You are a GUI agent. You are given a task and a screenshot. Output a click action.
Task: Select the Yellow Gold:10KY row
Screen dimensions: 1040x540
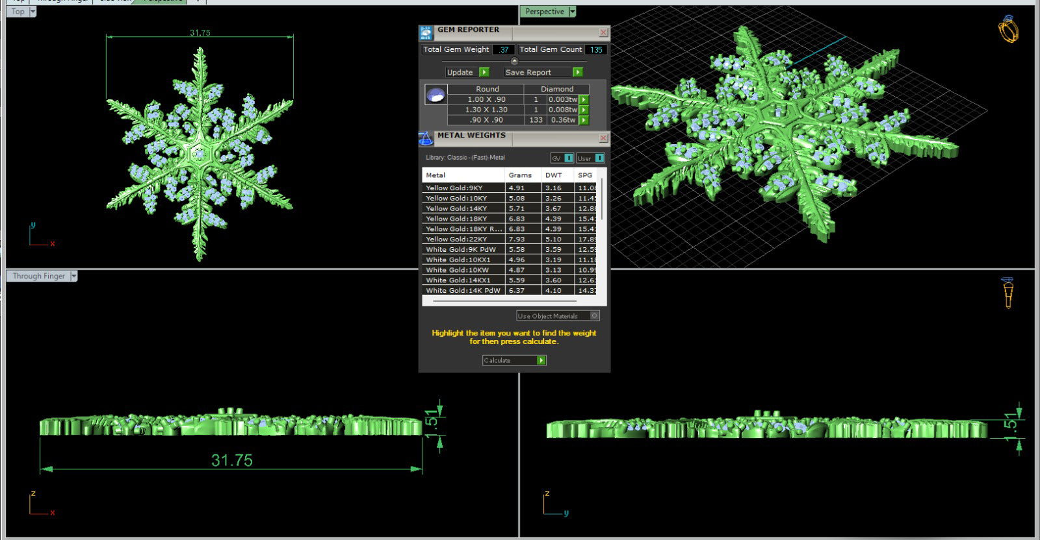pos(510,198)
